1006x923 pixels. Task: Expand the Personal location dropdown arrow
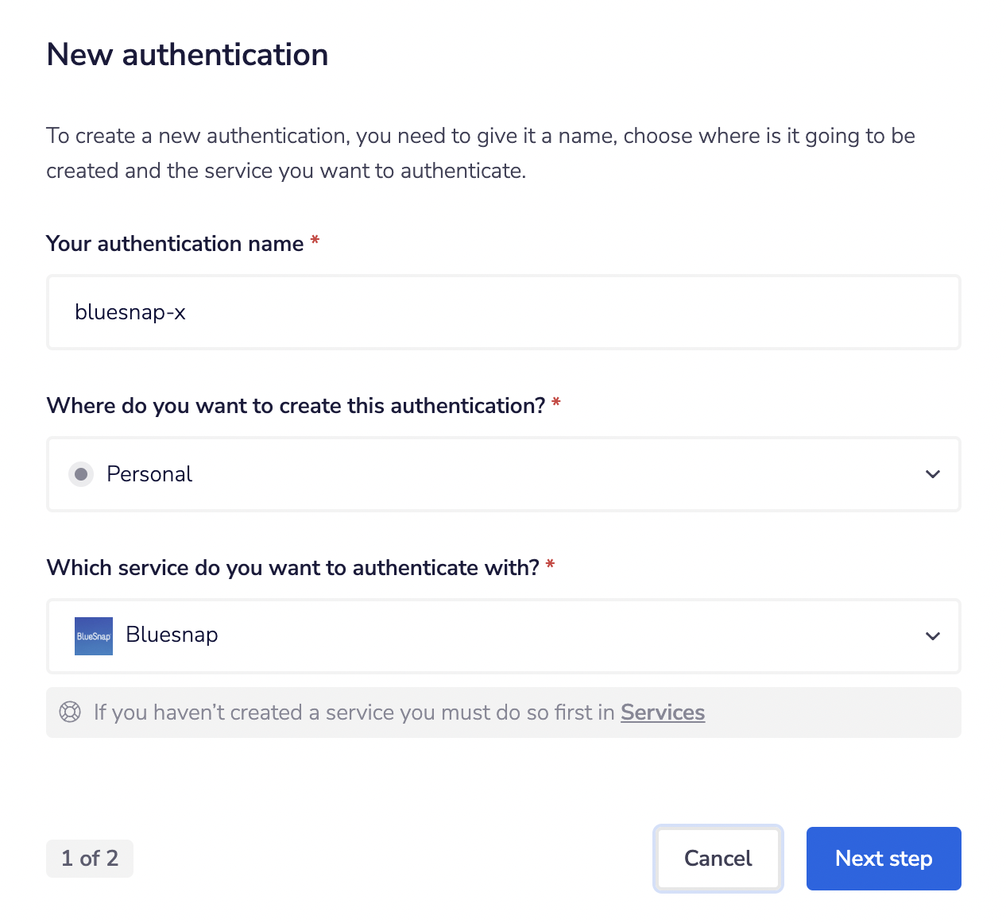pyautogui.click(x=933, y=474)
